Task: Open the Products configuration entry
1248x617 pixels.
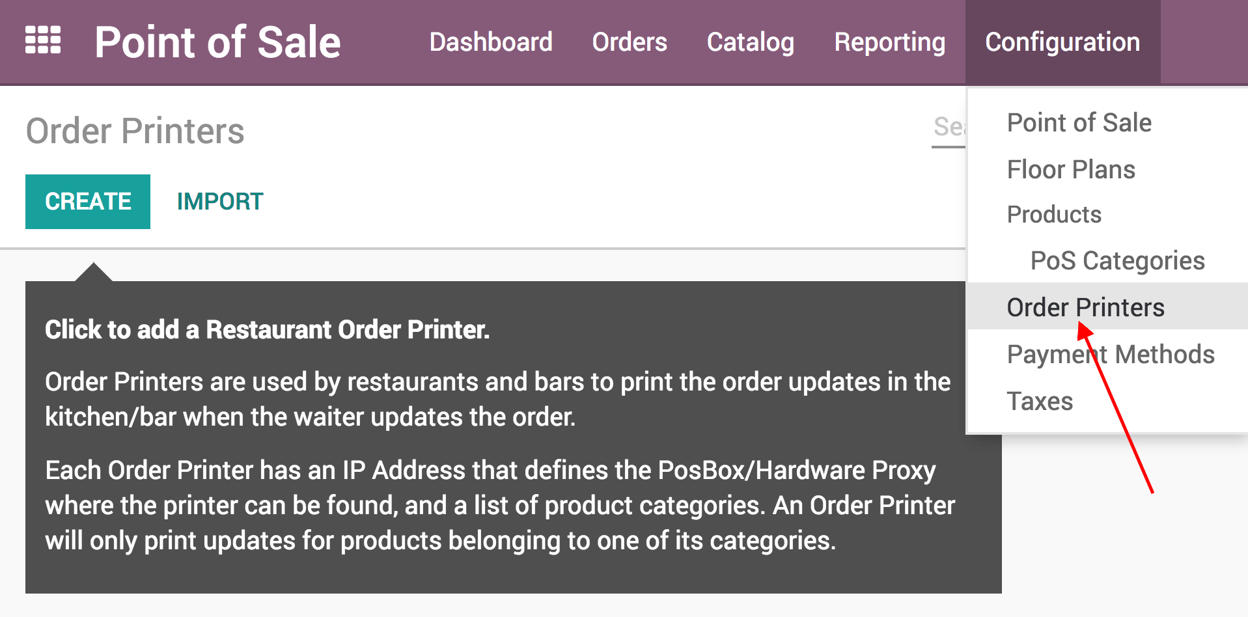Action: click(1053, 213)
